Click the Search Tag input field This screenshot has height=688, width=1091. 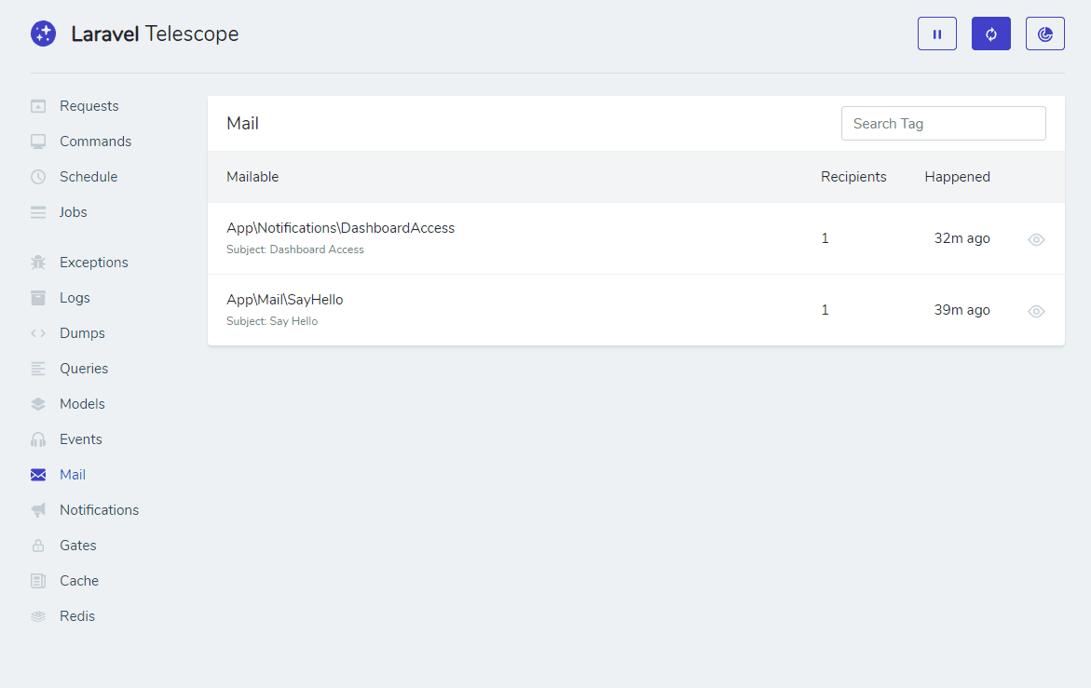tap(943, 123)
